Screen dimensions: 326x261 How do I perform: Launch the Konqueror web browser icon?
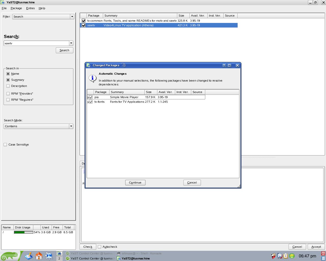pyautogui.click(x=49, y=256)
